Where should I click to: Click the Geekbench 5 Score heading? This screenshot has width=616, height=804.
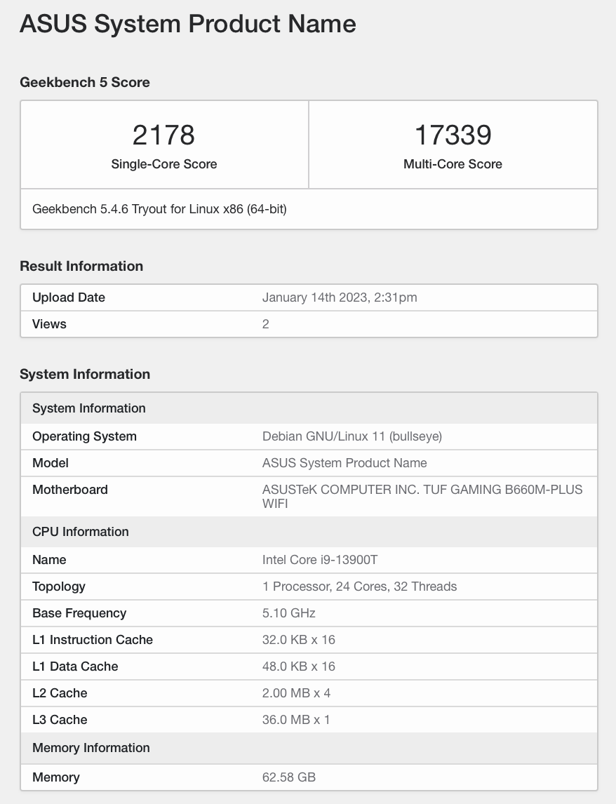85,82
